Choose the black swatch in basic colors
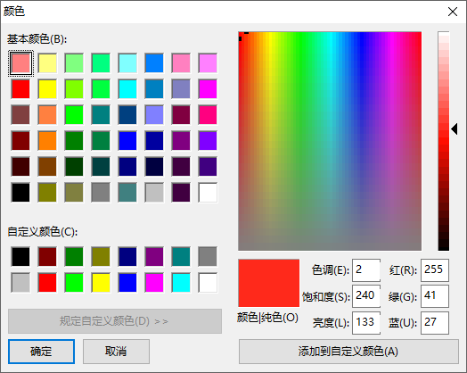Viewport: 467px width, 373px height. [20, 193]
